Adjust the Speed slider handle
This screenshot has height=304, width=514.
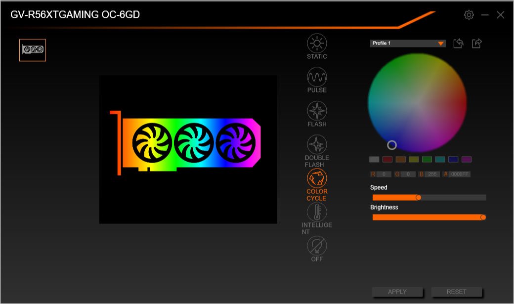[419, 197]
